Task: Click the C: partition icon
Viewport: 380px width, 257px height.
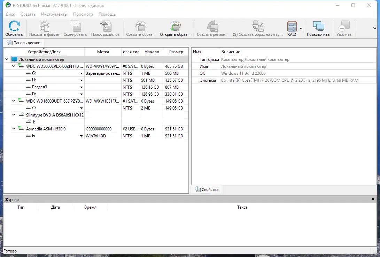Action: click(x=28, y=108)
